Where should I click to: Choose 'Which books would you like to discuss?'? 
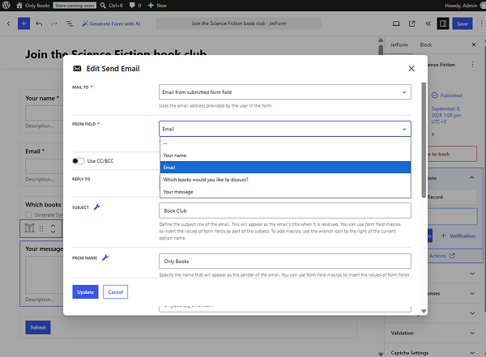tap(285, 180)
